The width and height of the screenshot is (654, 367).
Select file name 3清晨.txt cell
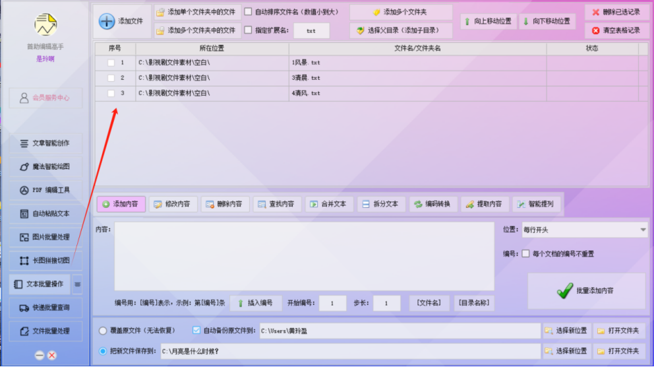point(417,78)
